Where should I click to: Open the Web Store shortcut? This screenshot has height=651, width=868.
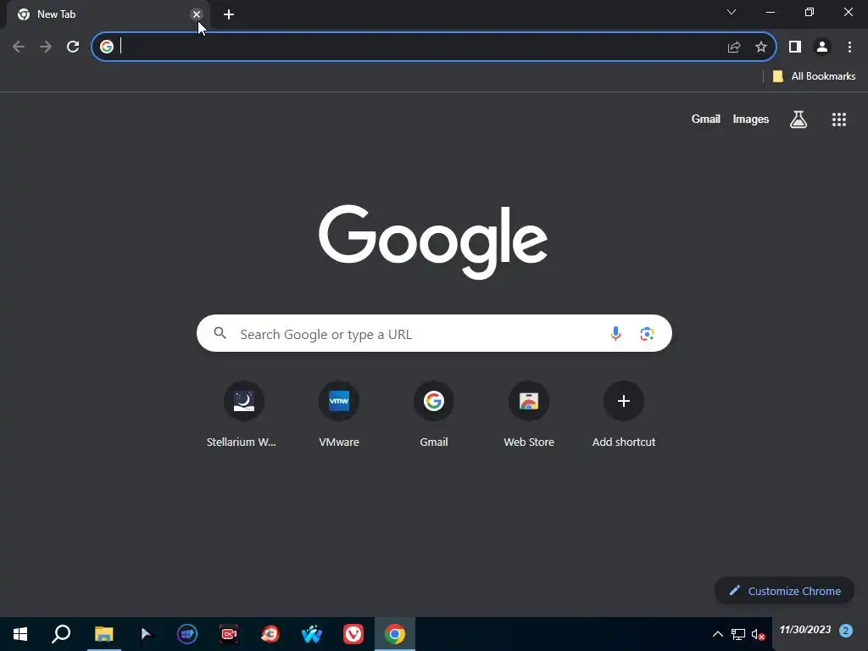(x=529, y=415)
